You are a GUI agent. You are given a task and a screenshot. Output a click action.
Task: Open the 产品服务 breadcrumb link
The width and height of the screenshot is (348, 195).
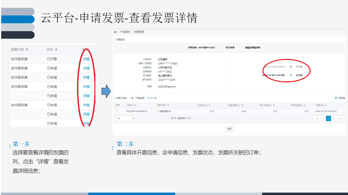[125, 32]
